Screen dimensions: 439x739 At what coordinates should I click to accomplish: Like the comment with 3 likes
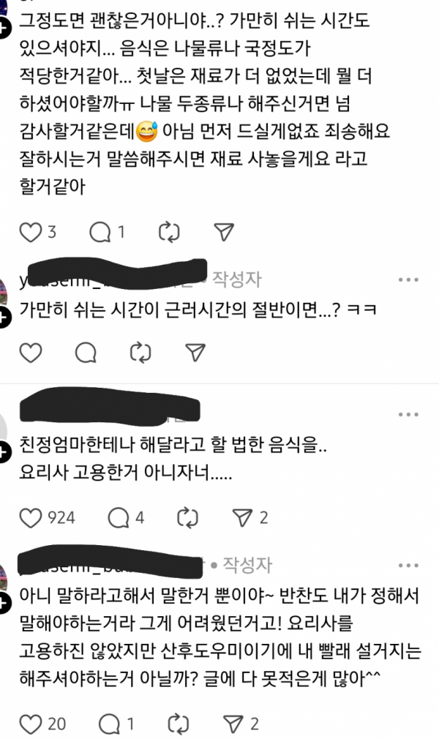coord(31,232)
